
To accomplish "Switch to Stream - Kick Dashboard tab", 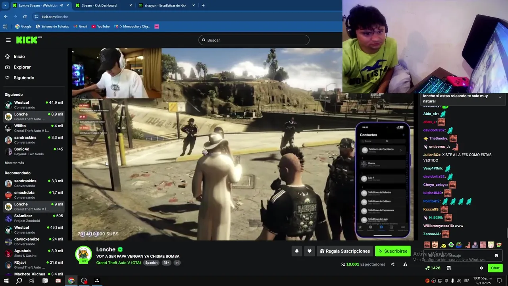I will pos(103,6).
